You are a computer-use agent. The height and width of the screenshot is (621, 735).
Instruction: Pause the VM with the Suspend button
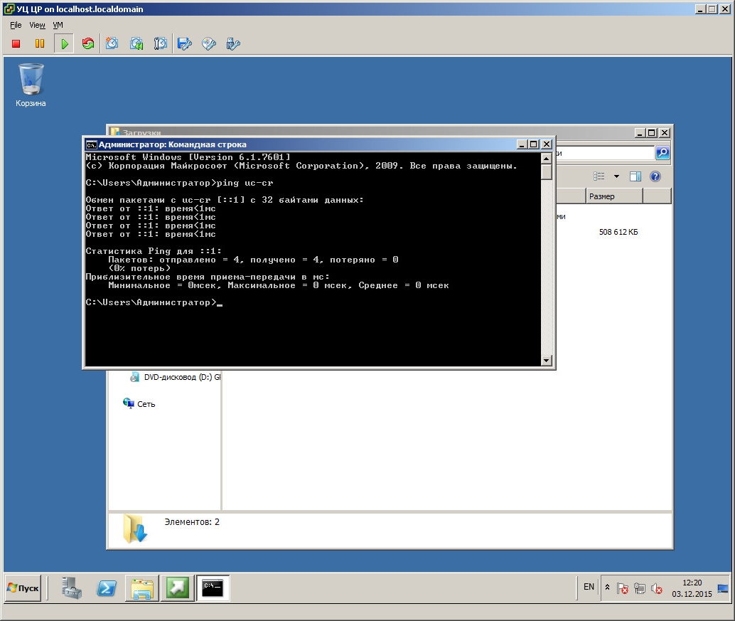40,44
